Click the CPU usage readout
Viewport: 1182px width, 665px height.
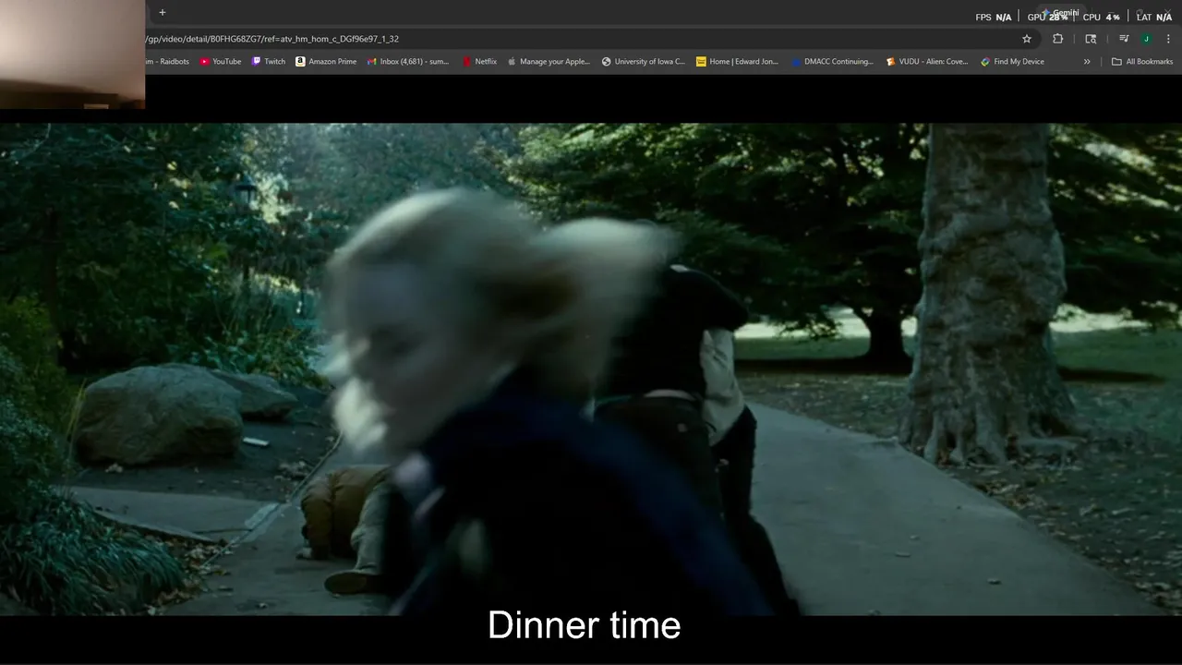tap(1101, 17)
